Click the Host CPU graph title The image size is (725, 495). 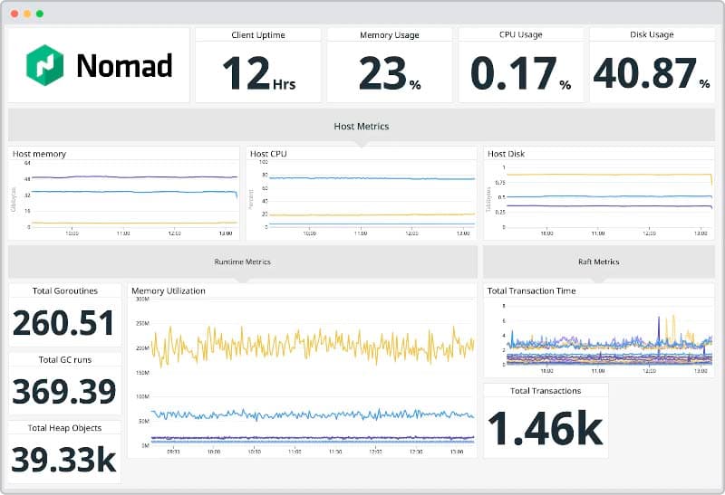click(x=271, y=154)
